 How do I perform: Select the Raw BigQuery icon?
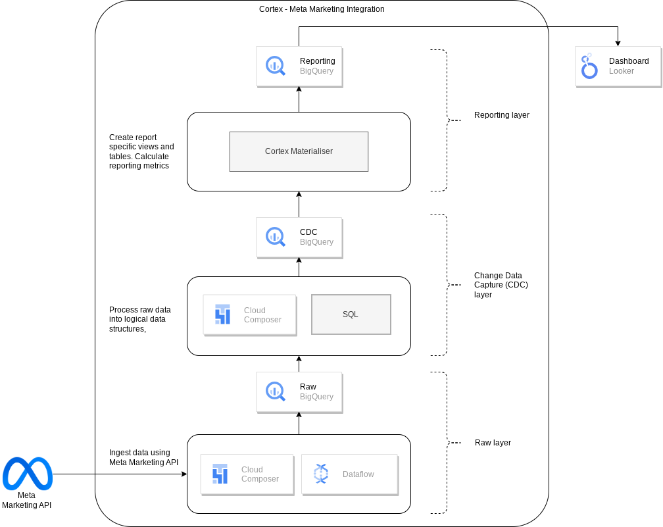click(x=275, y=391)
